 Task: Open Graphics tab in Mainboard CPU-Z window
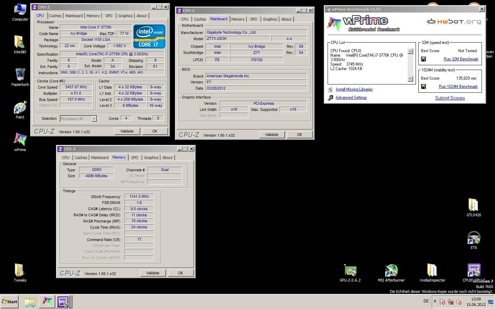click(270, 19)
